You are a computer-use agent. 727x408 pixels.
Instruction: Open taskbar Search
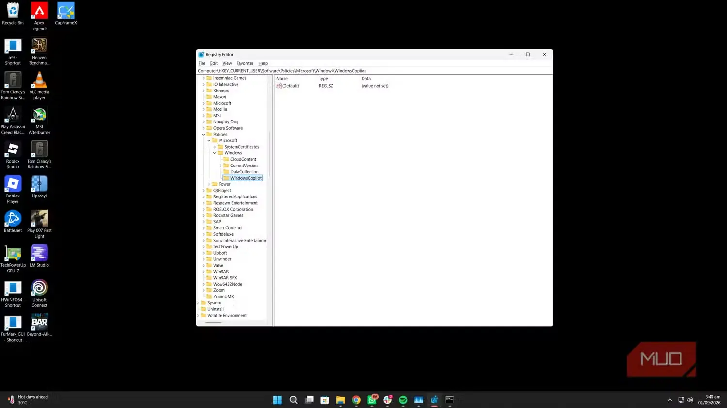click(293, 400)
